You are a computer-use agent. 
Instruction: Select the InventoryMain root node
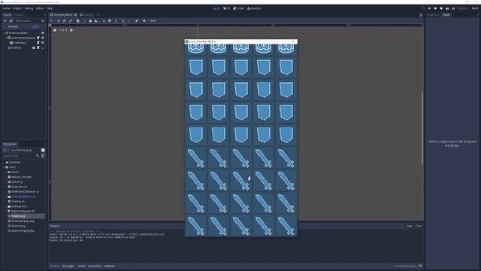click(x=18, y=33)
